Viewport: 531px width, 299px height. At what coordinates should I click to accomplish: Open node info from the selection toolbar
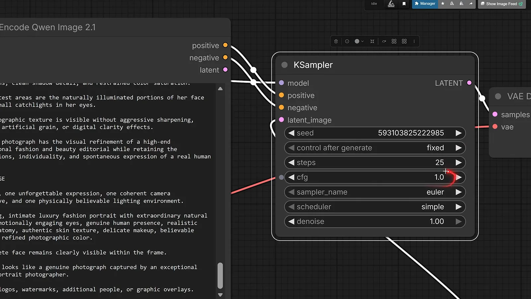tap(347, 42)
